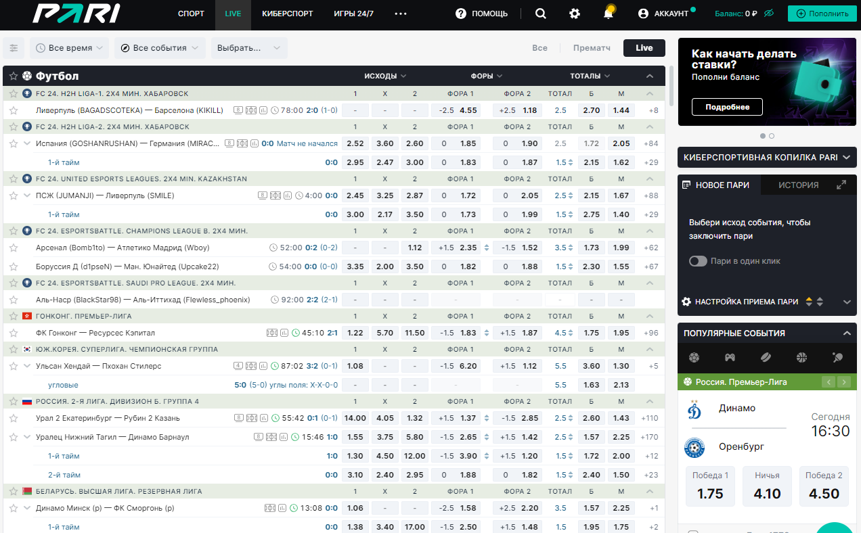Switch to НОВОЕ ПАРИ tab
This screenshot has width=861, height=533.
(x=719, y=185)
